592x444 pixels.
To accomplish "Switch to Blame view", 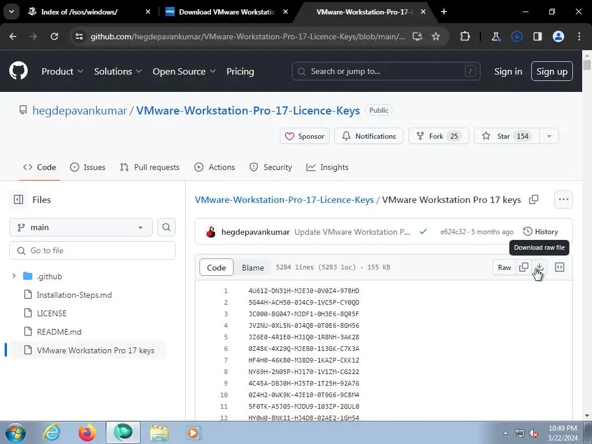I will click(253, 267).
